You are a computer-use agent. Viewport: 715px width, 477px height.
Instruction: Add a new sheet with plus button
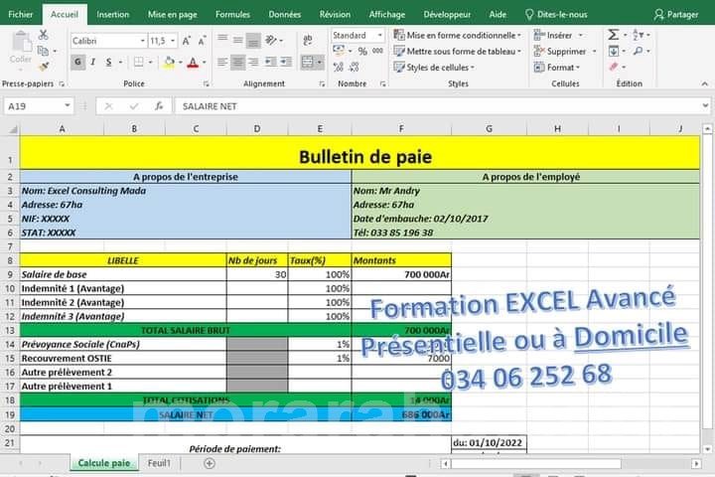209,463
